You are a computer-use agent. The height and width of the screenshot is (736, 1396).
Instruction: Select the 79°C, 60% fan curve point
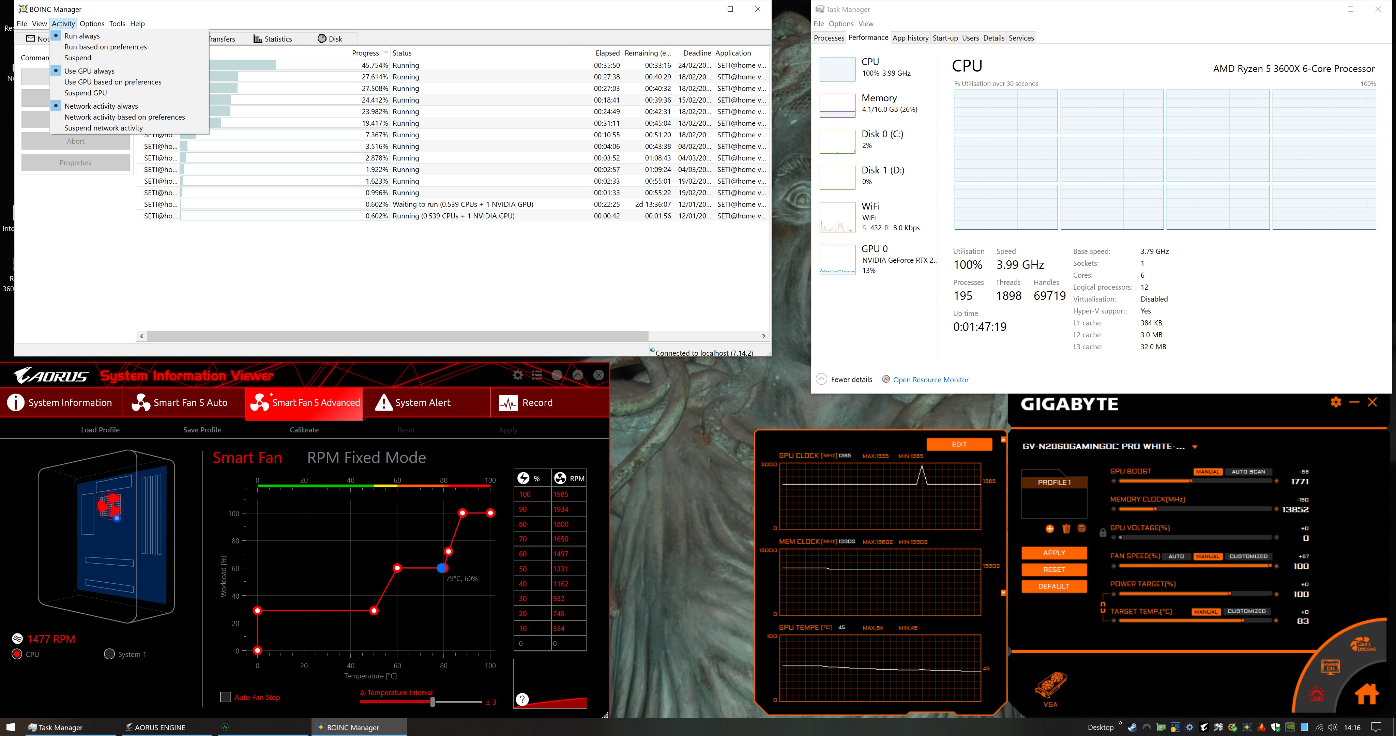click(442, 568)
